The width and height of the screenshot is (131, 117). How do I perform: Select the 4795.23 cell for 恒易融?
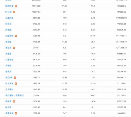36,42
